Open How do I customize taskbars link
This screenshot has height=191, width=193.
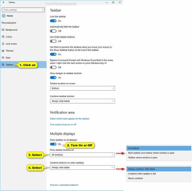(64, 185)
